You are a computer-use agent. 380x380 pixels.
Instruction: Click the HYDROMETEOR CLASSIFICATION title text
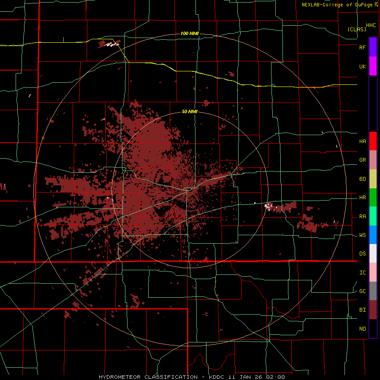(x=148, y=377)
